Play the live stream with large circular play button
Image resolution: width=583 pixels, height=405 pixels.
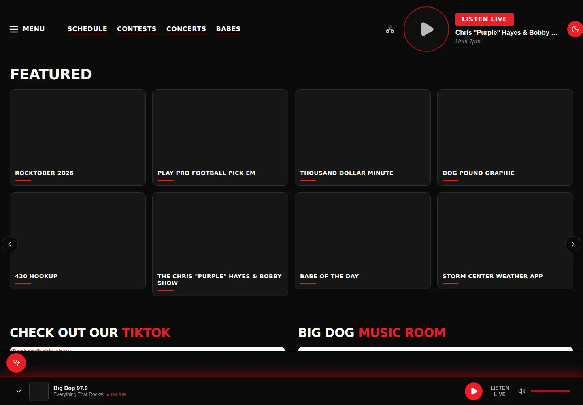pos(426,29)
